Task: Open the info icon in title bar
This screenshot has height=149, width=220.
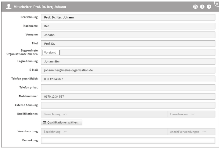Action: pos(202,7)
